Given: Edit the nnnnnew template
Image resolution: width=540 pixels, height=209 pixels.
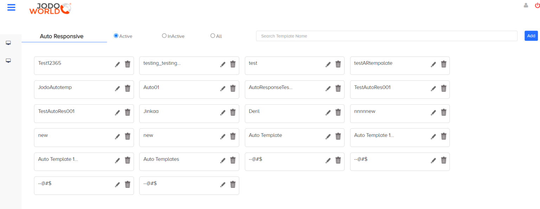Looking at the screenshot, I should click(x=433, y=112).
